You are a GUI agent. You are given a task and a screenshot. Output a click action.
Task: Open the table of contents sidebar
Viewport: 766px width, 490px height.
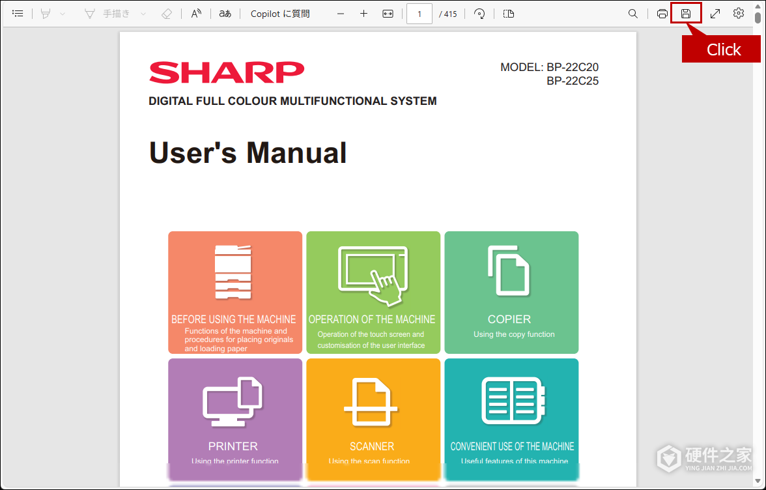click(x=18, y=14)
